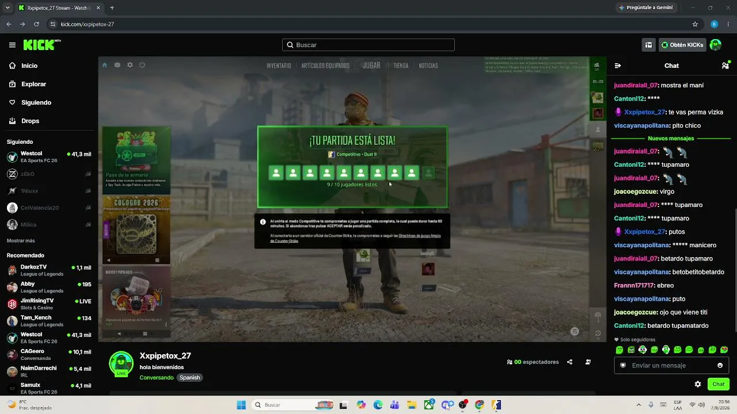Focus the Kick Buscar search field
737x414 pixels.
tap(368, 45)
